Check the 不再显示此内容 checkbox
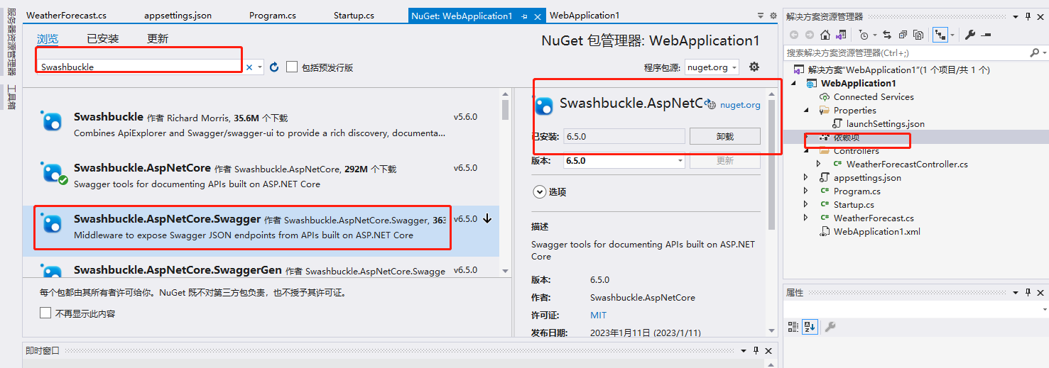 [45, 313]
